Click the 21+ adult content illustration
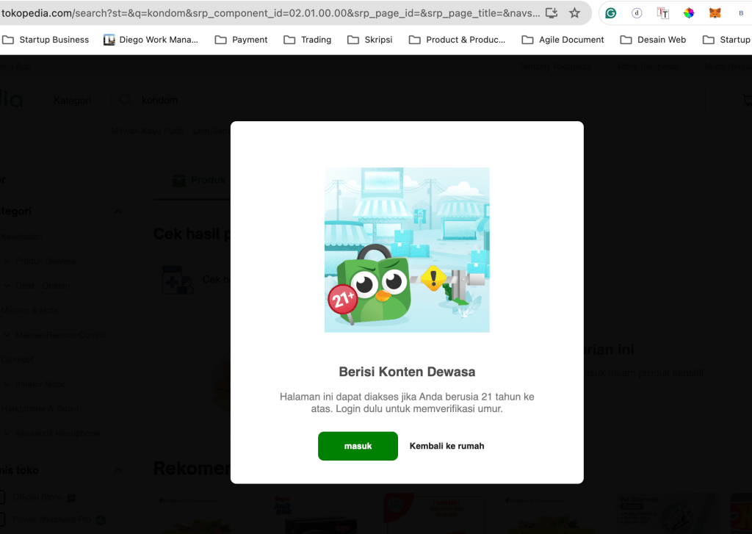The image size is (752, 534). [x=407, y=250]
